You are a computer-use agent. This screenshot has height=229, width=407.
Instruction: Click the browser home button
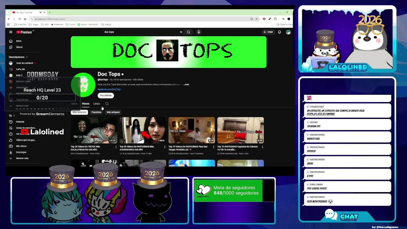(25, 19)
